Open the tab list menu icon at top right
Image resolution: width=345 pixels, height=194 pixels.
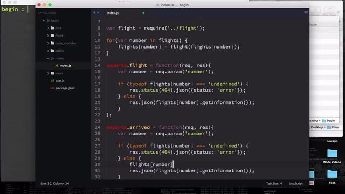coord(306,12)
